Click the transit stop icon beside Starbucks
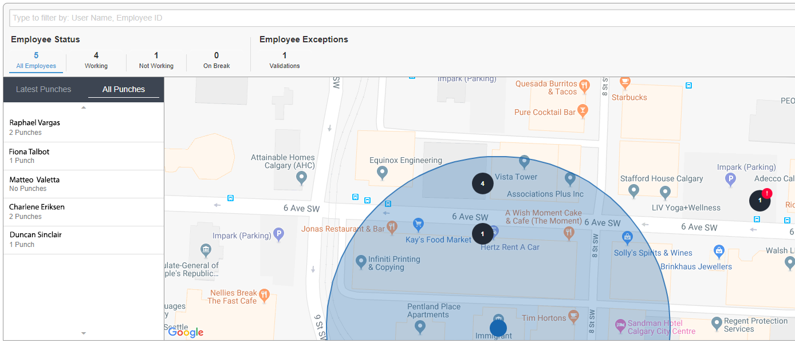 [688, 86]
